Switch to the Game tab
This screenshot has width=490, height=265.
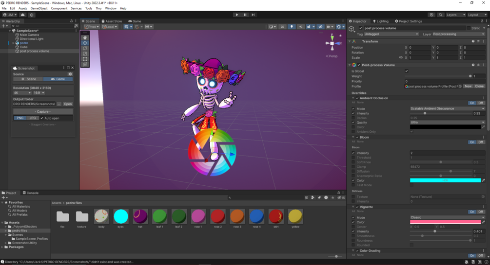click(x=135, y=21)
